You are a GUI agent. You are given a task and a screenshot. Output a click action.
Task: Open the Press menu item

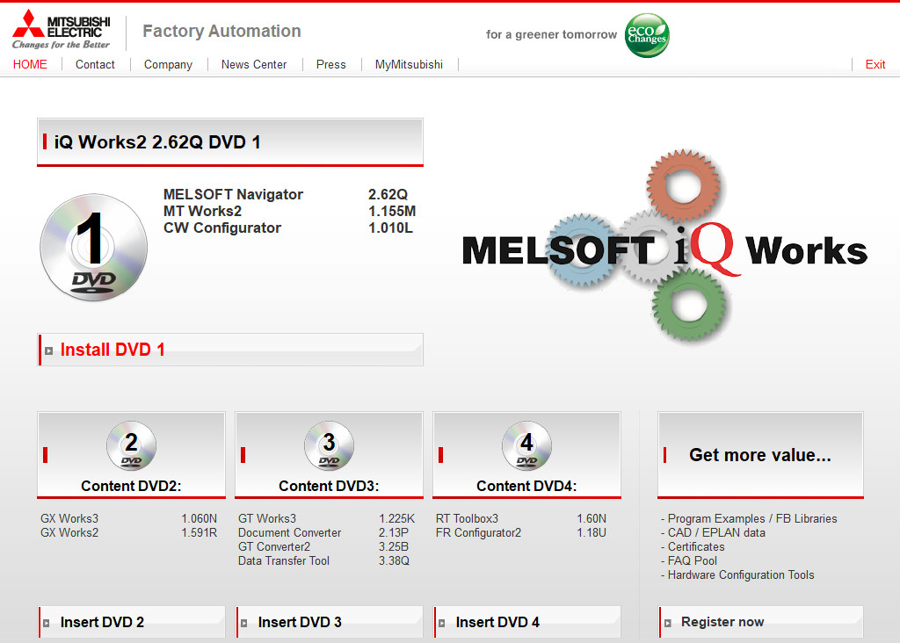coord(331,64)
